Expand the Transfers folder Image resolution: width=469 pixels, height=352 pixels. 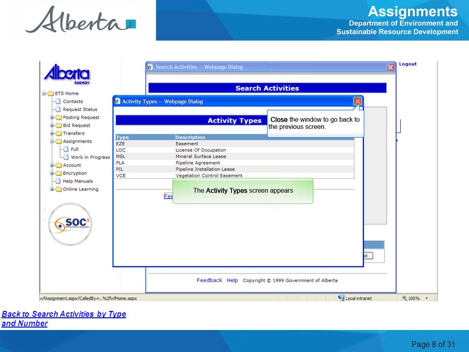tap(52, 133)
